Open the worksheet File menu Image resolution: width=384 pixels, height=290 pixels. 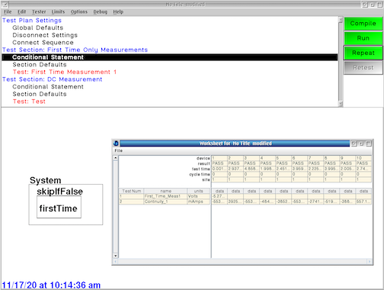tap(119, 150)
